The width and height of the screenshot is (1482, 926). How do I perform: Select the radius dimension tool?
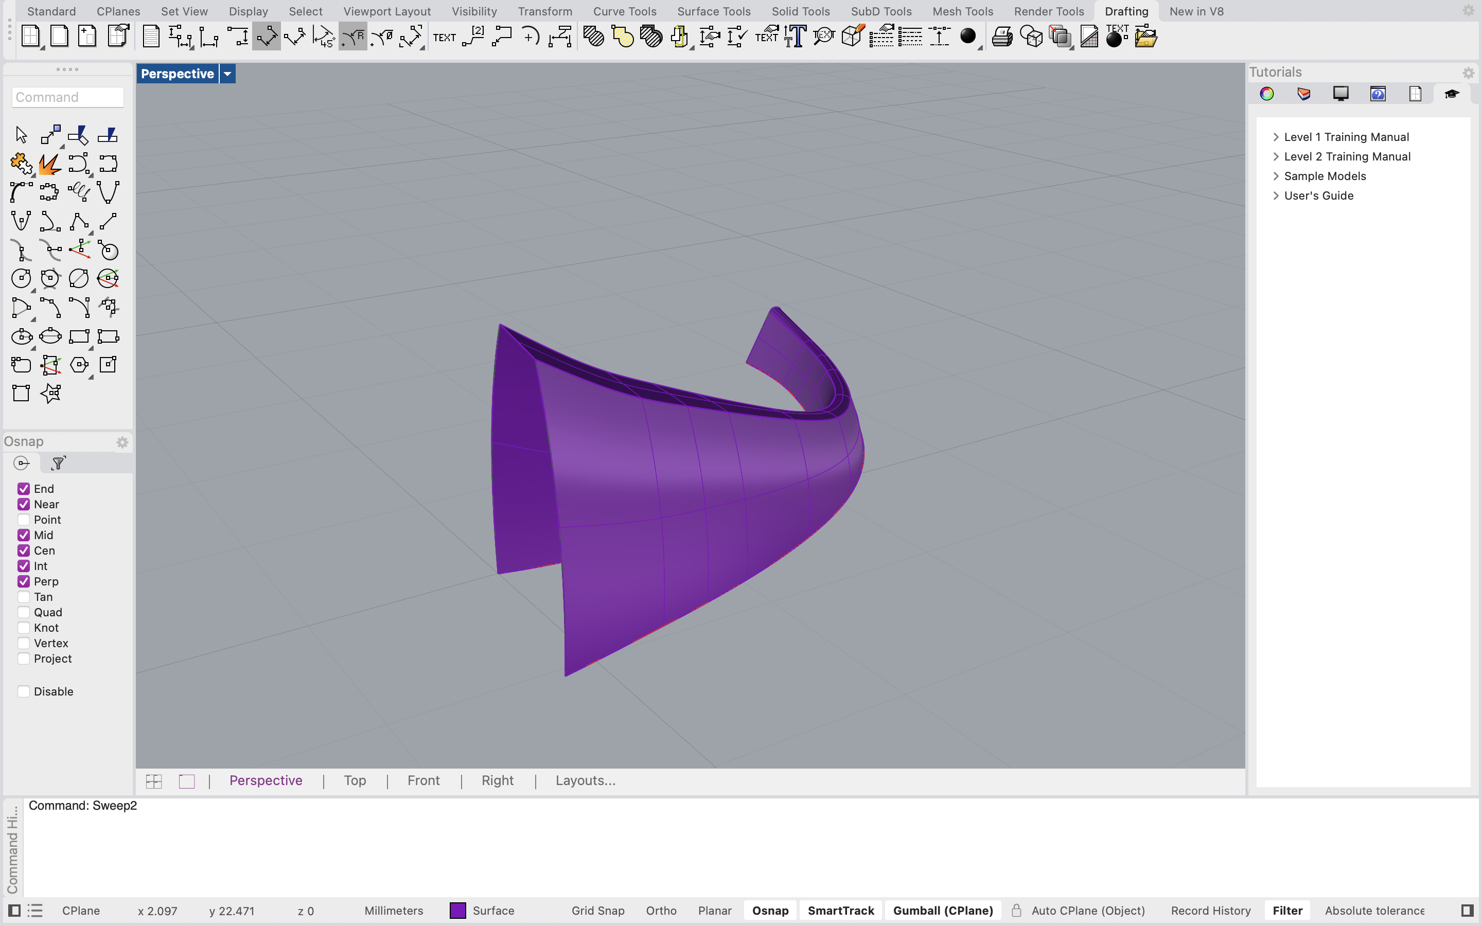click(x=352, y=37)
